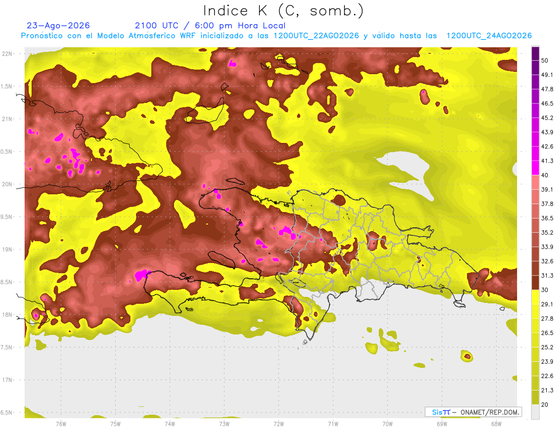Viewport: 557px width, 430px height.
Task: Pick legend number "35.2"
Action: [x=547, y=232]
